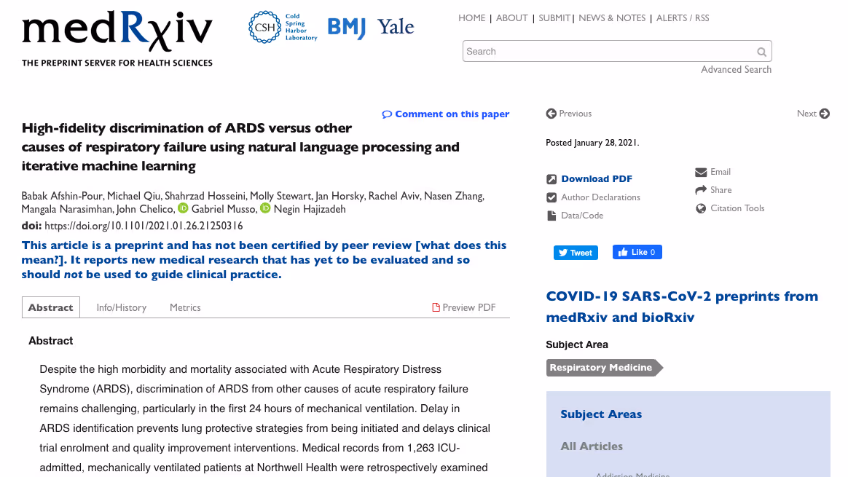This screenshot has height=477, width=848.
Task: Like the paper via Facebook button
Action: pyautogui.click(x=637, y=251)
